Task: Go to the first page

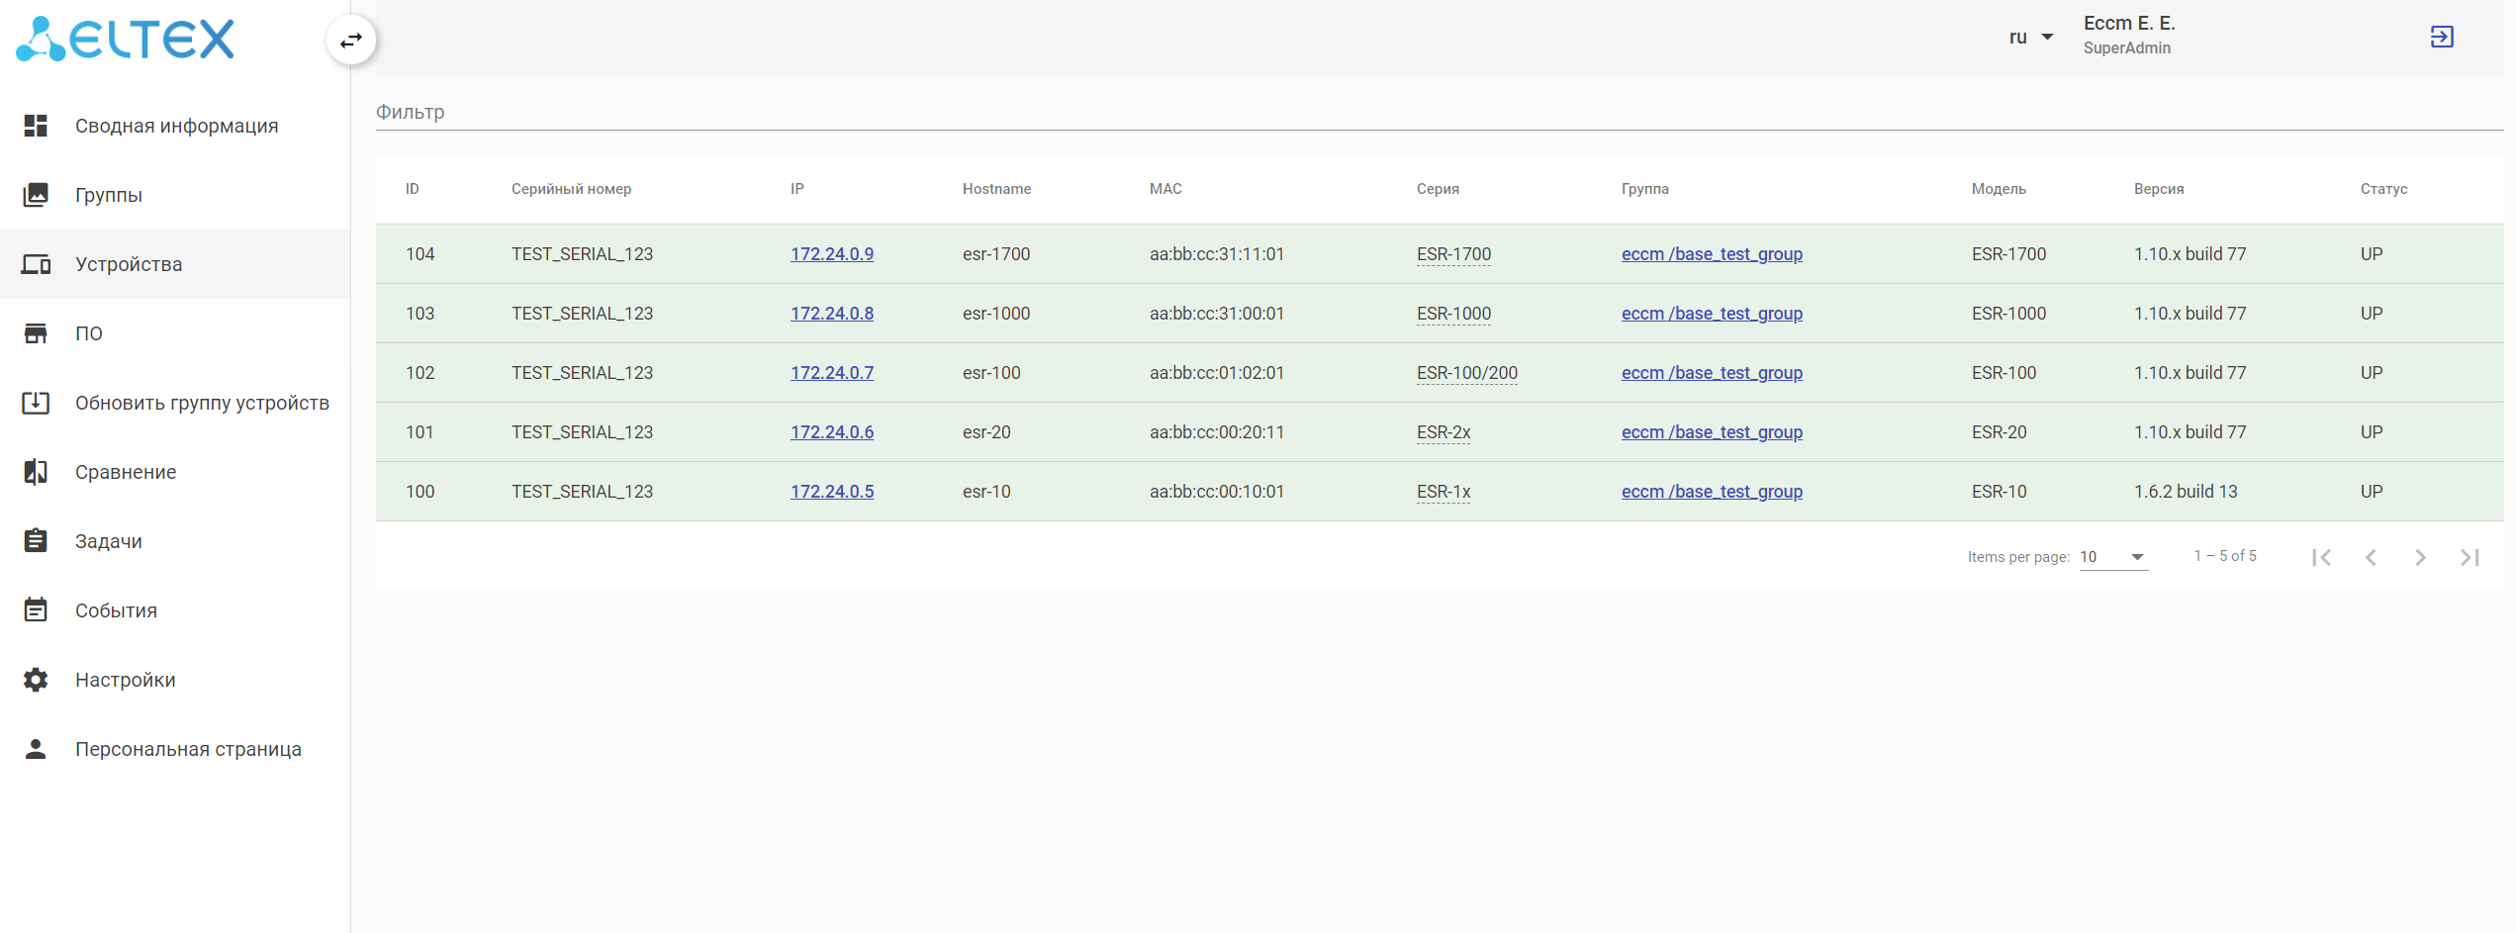Action: [2321, 557]
